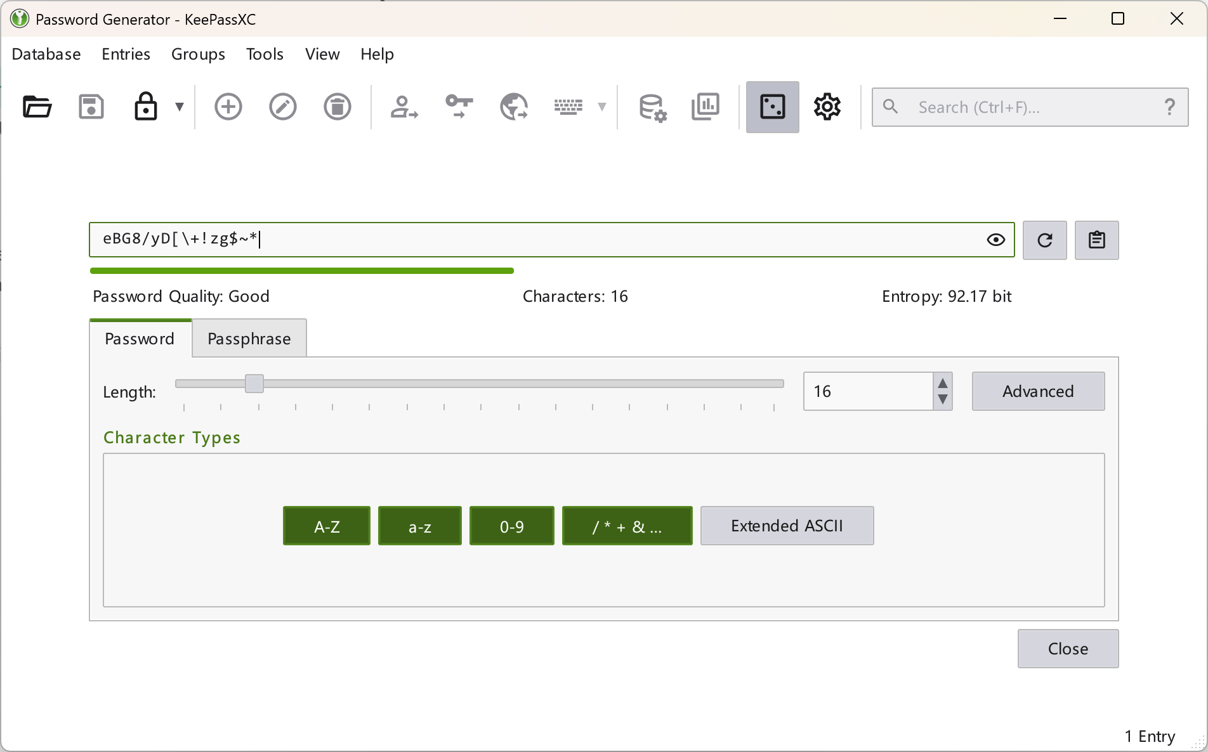Switch to the Passphrase tab

249,339
